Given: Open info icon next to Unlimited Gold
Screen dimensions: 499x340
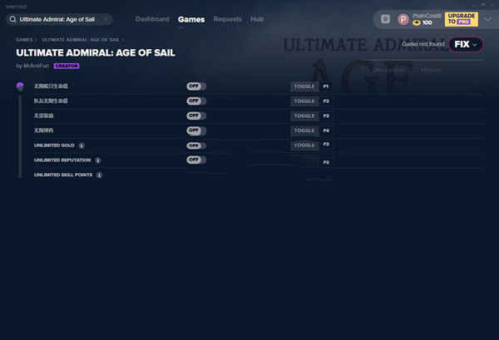Looking at the screenshot, I should pyautogui.click(x=82, y=145).
